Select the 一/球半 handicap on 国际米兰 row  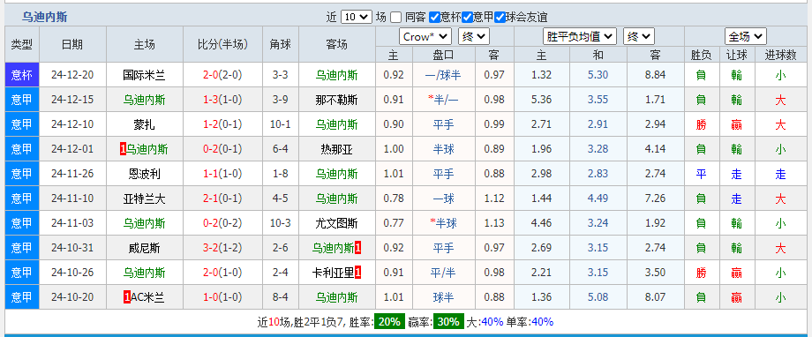(443, 75)
